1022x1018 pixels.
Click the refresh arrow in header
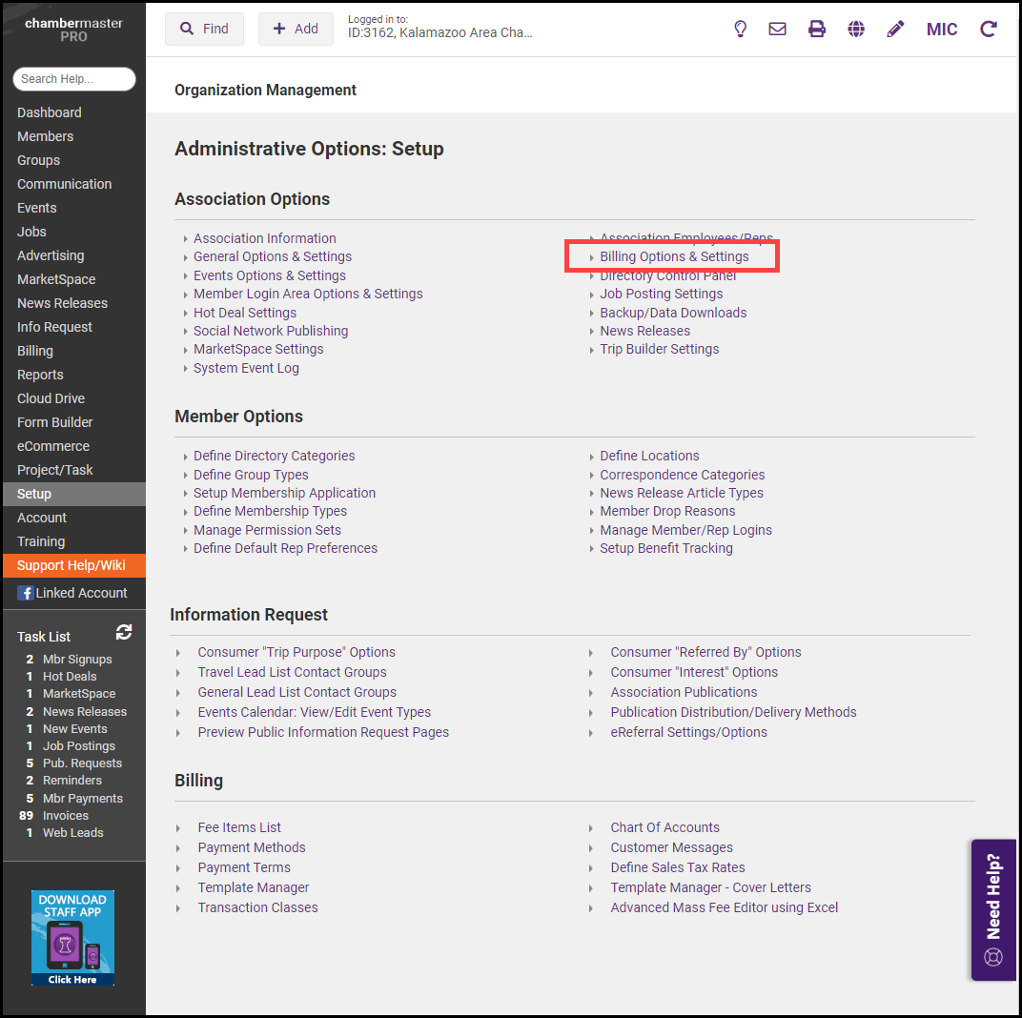[x=989, y=29]
